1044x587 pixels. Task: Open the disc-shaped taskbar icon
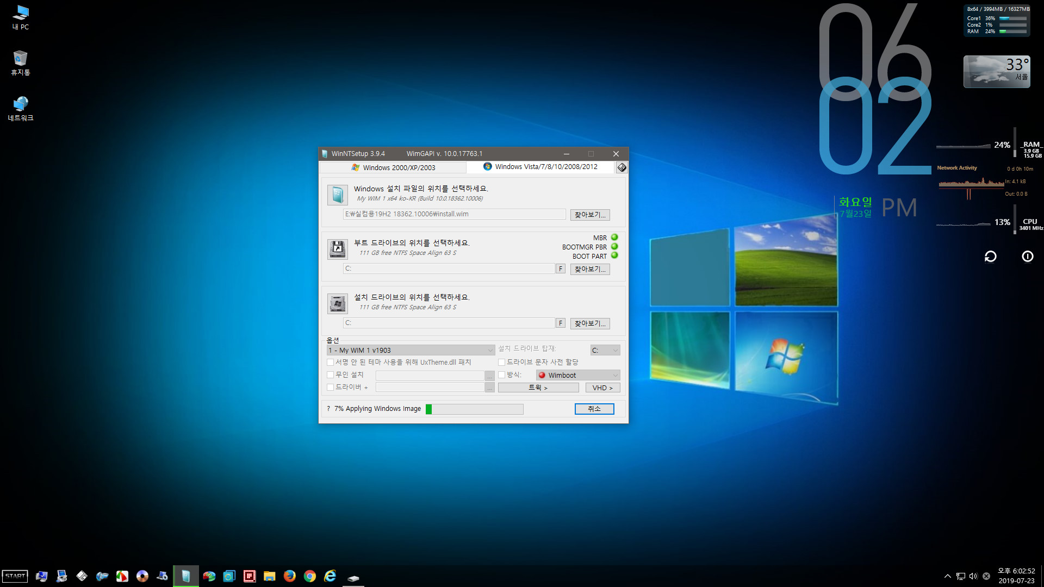(142, 576)
